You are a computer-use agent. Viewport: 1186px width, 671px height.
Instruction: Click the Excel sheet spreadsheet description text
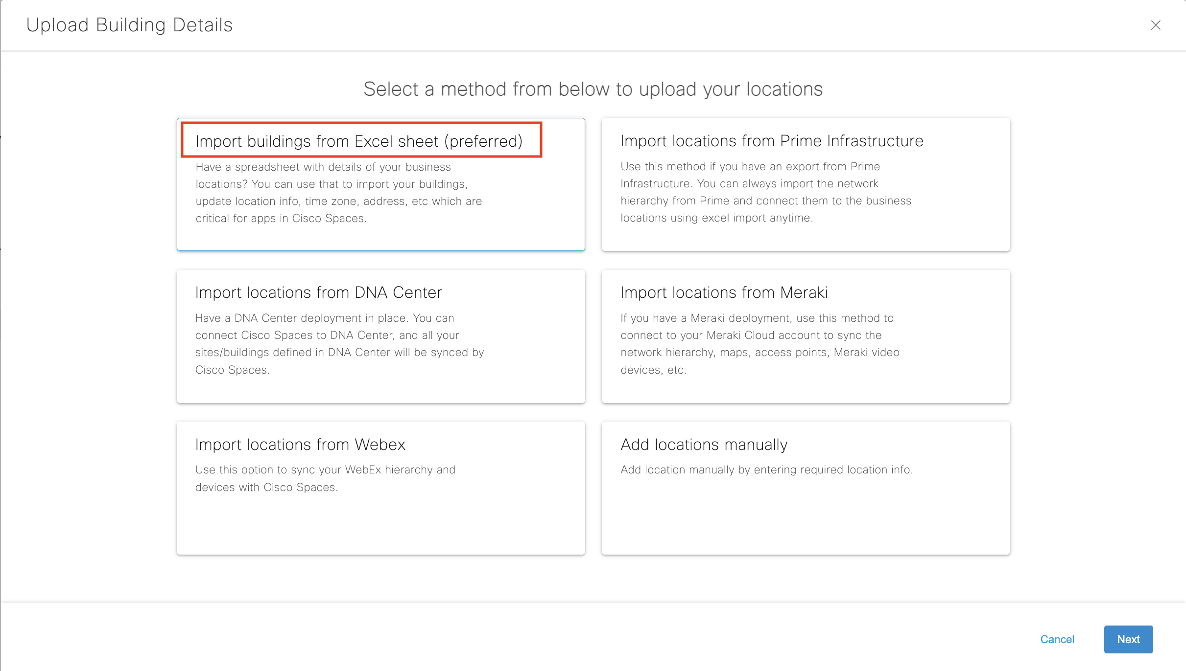click(338, 193)
